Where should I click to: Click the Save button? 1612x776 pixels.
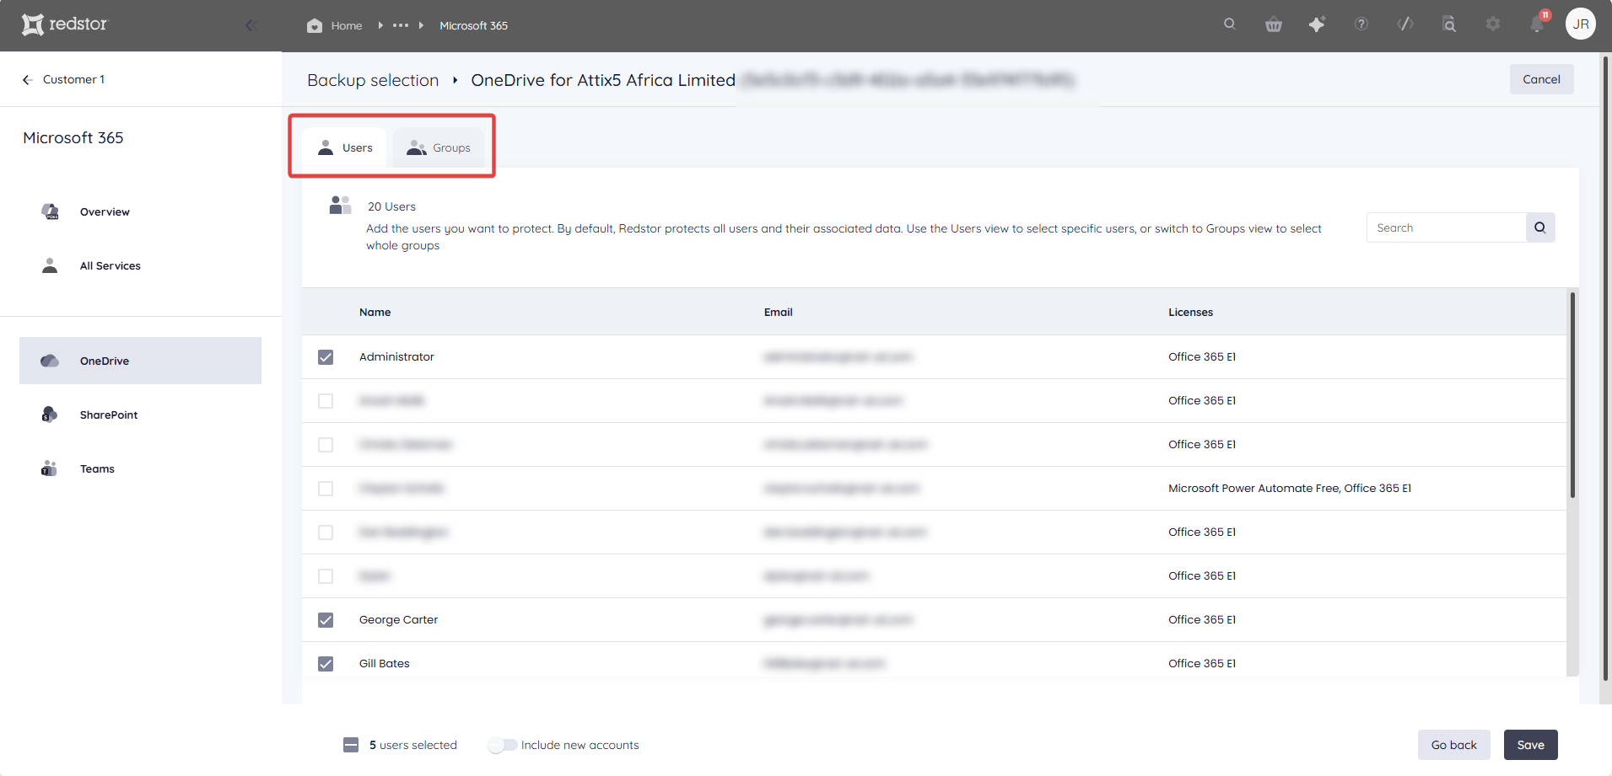[1530, 745]
